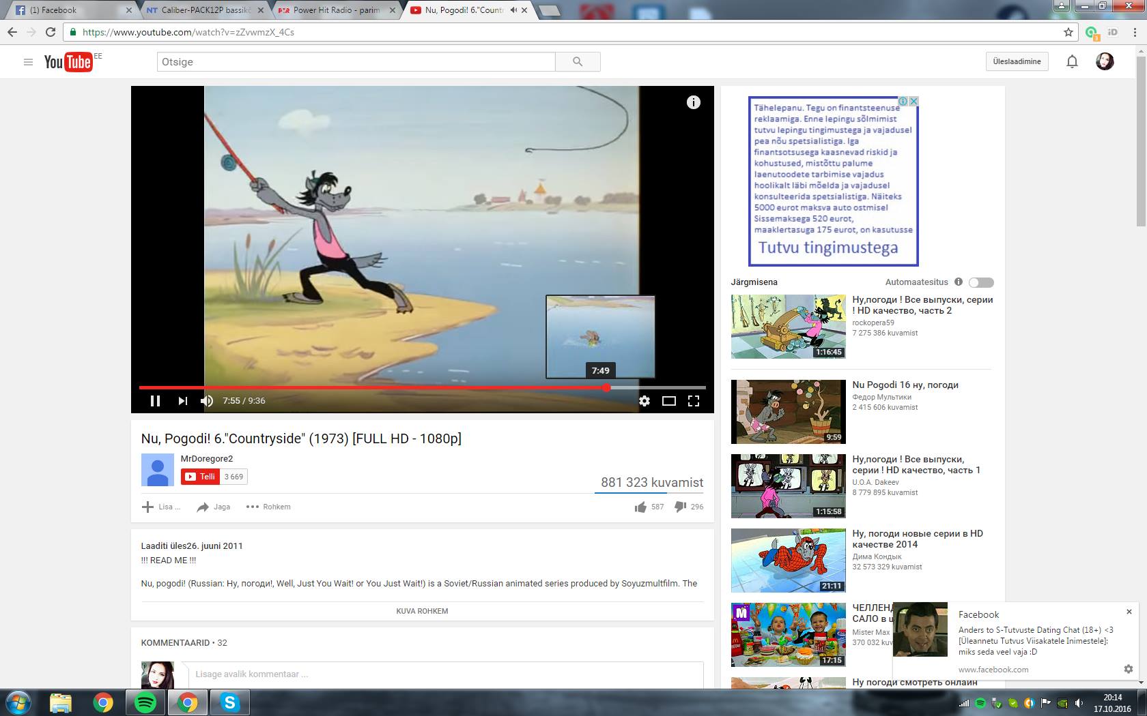Switch to theater mode
Screen dimensions: 1147x716
pos(669,401)
